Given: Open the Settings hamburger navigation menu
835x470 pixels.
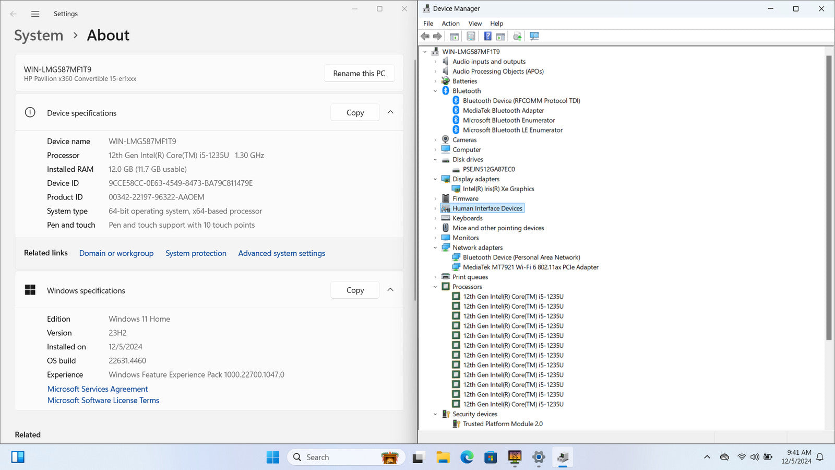Looking at the screenshot, I should [x=35, y=14].
